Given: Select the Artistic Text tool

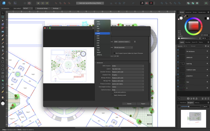Looking at the screenshot, I should (x=3, y=84).
